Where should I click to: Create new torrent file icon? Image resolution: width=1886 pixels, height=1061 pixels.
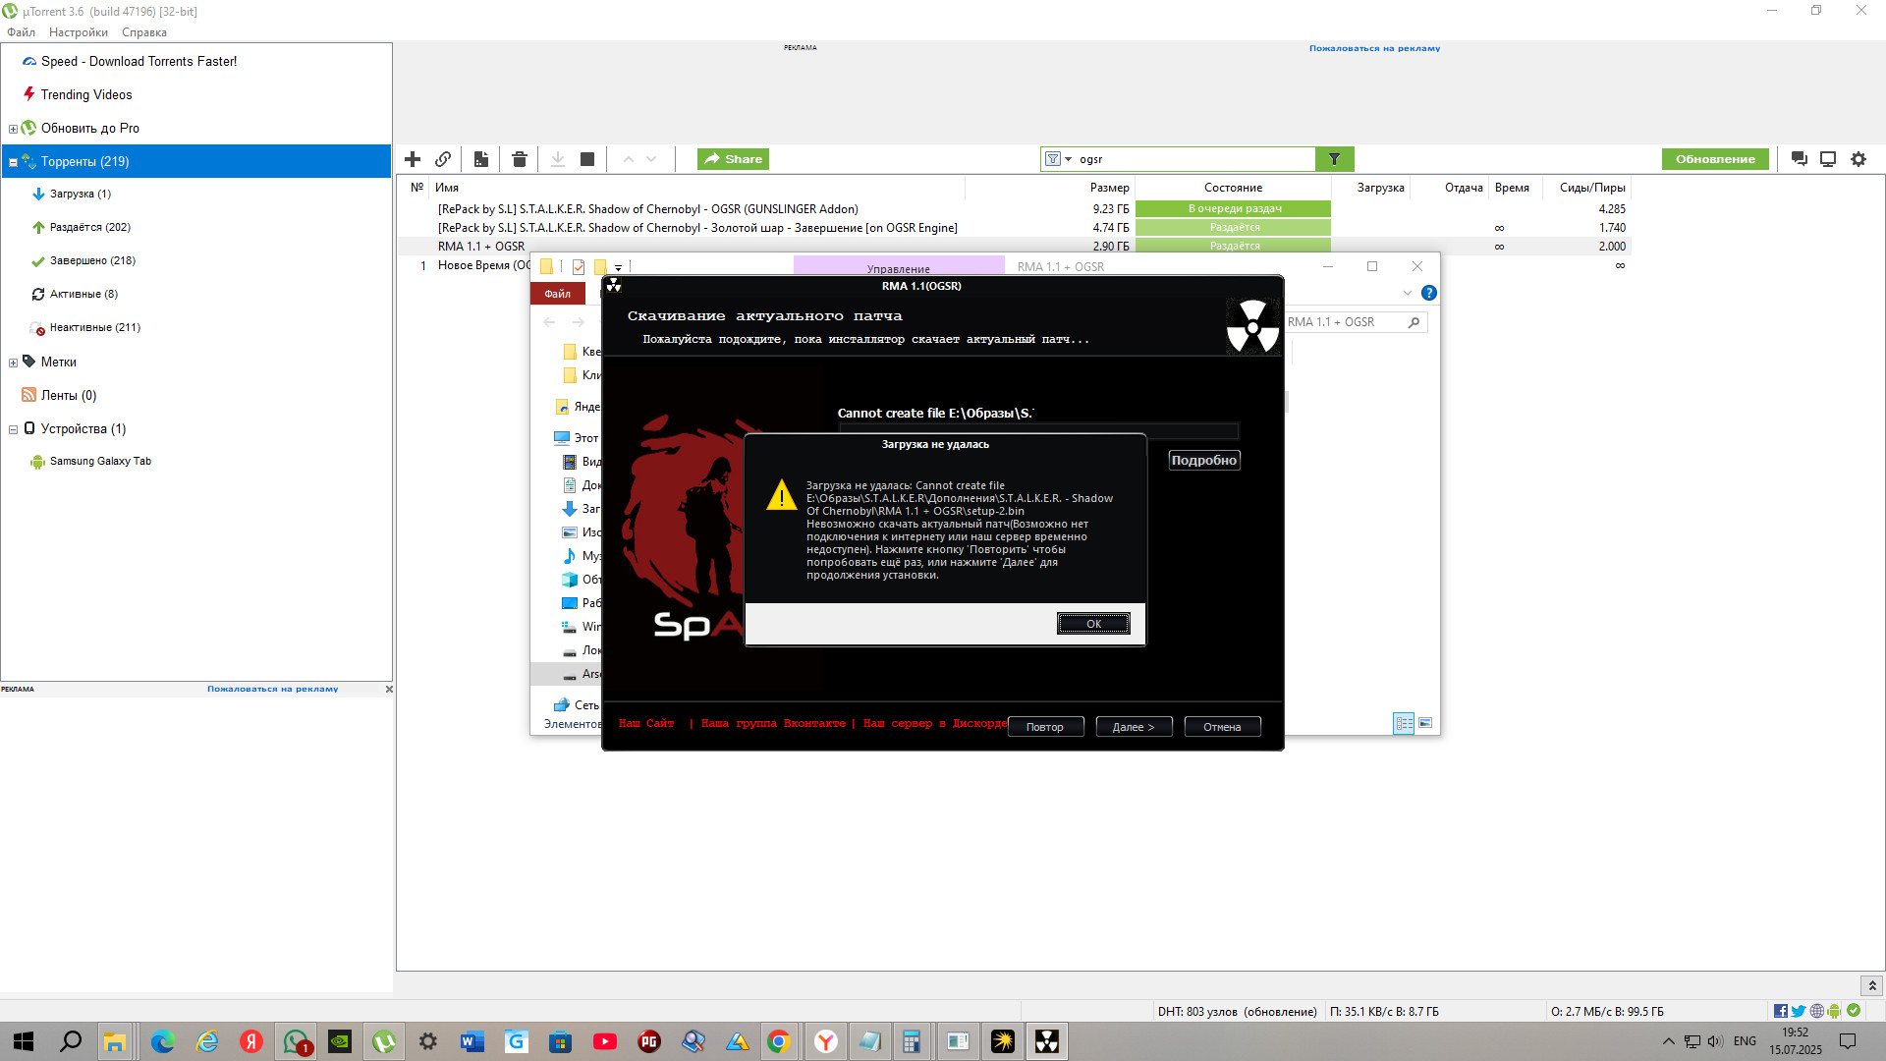[481, 159]
